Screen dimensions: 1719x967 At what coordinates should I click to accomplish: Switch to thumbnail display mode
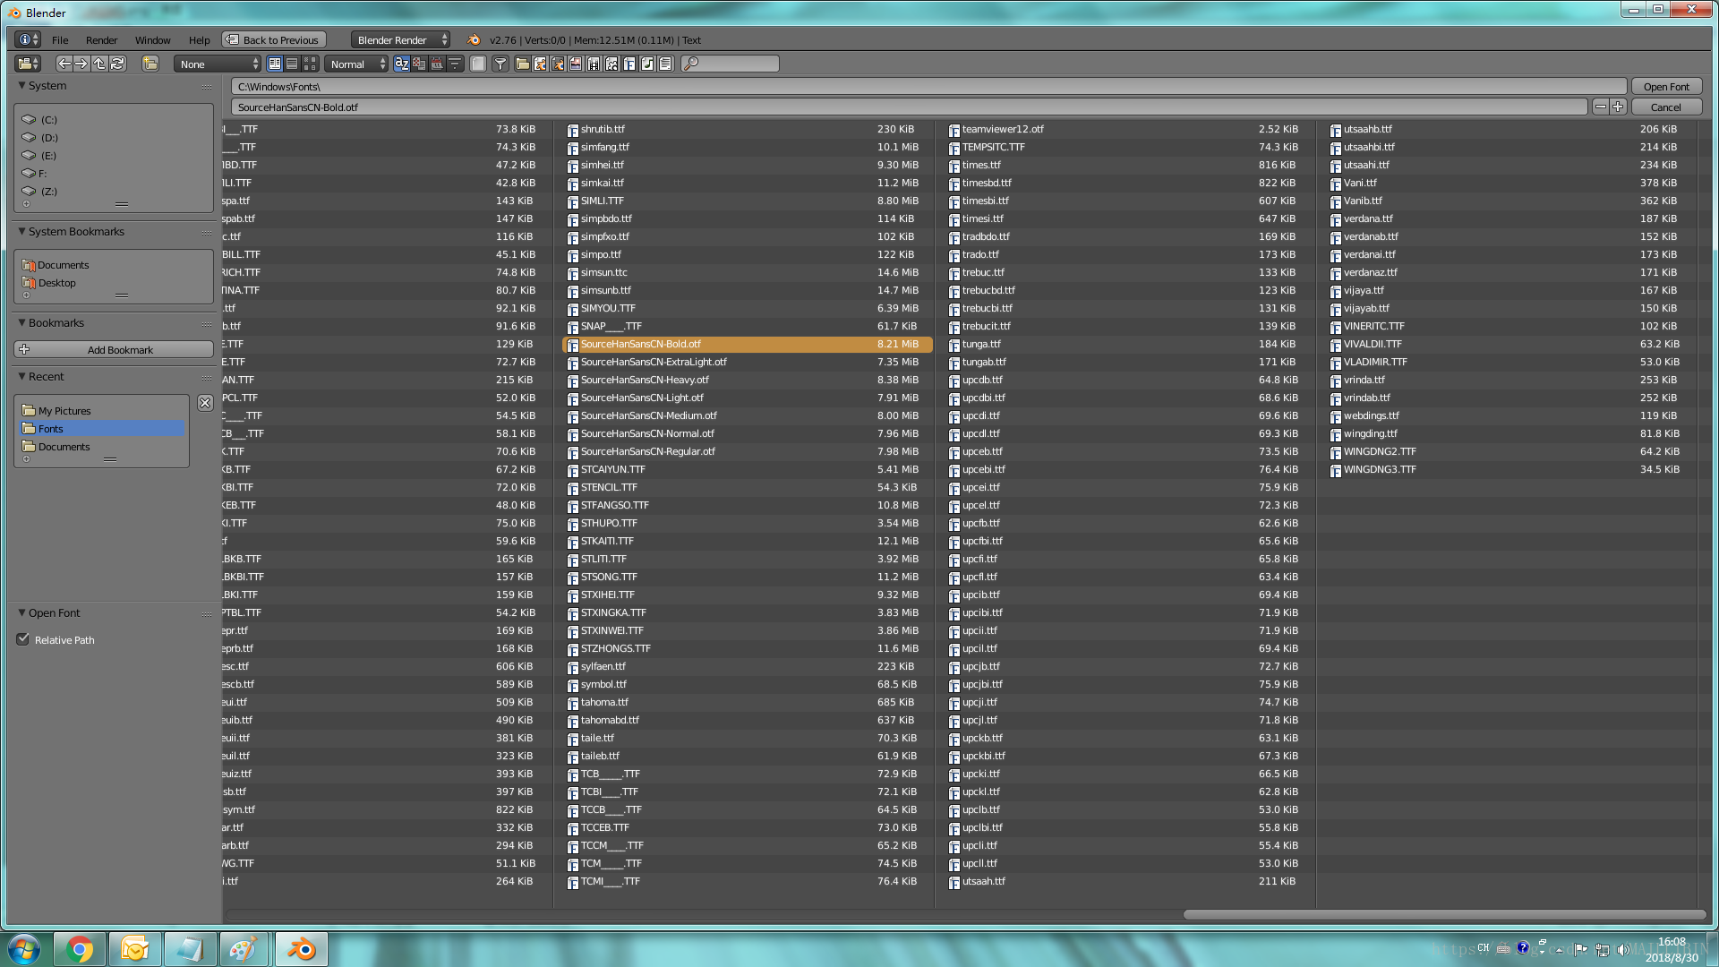(x=310, y=64)
